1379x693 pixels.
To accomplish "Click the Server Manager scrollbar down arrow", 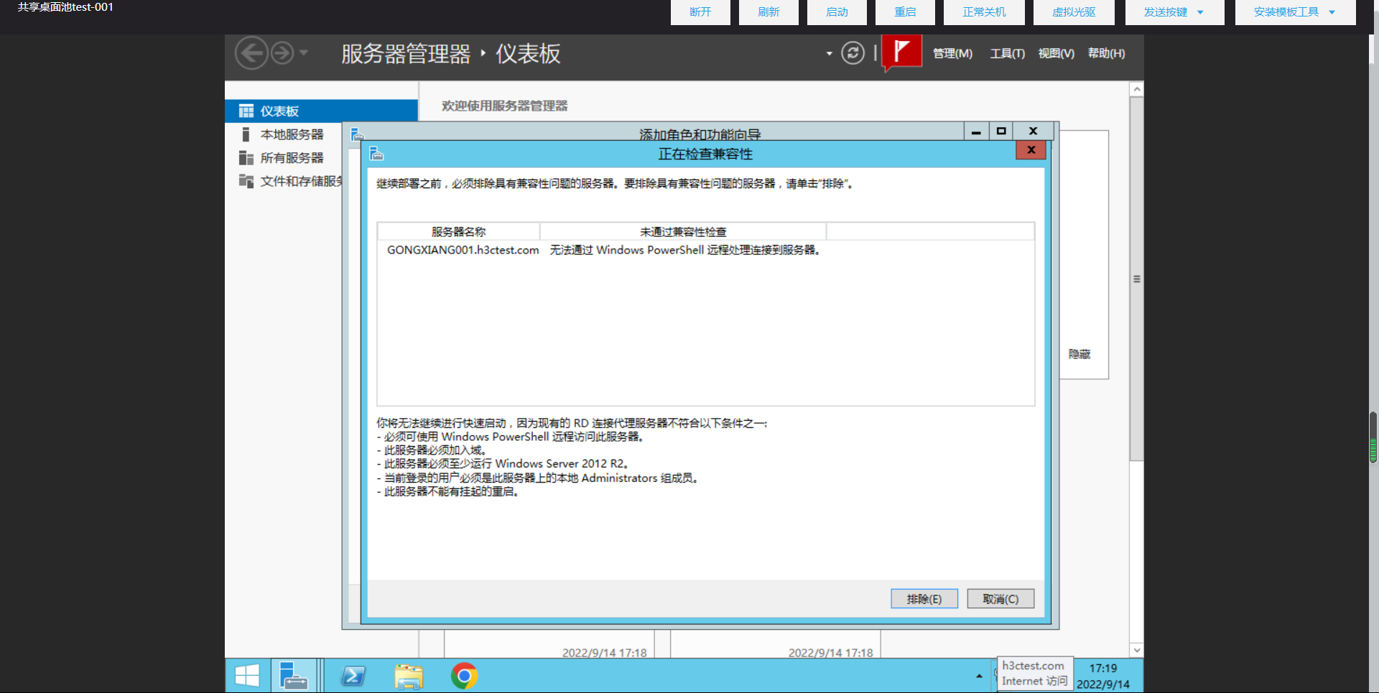I will click(1136, 651).
